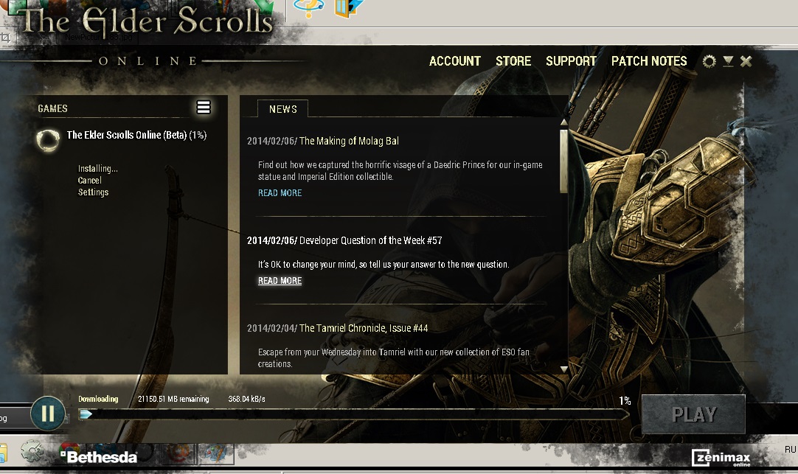Click the Bethesda logo
798x474 pixels.
99,457
